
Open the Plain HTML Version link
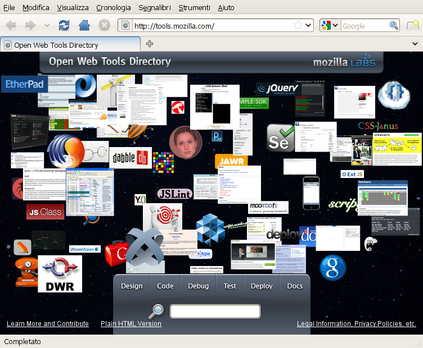131,323
